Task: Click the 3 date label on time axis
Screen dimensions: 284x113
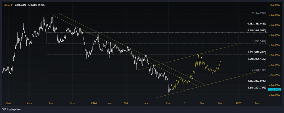Action: pos(185,103)
